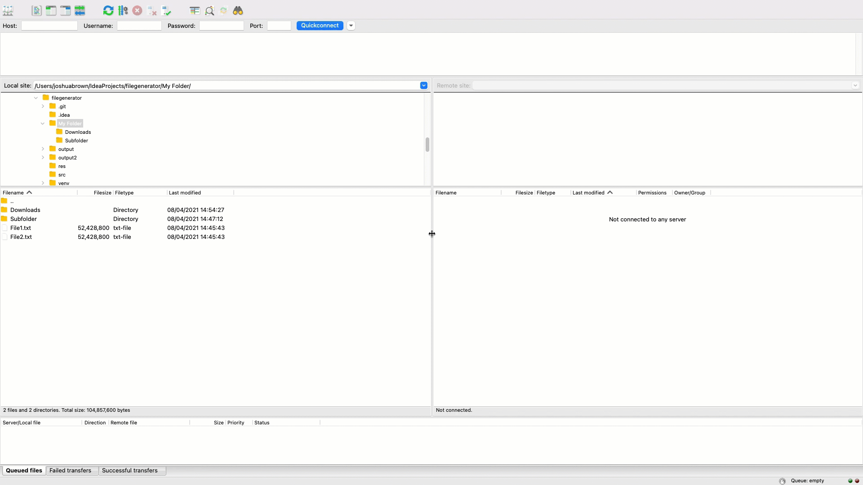
Task: Click the local tree vertical scrollbar
Action: click(427, 145)
